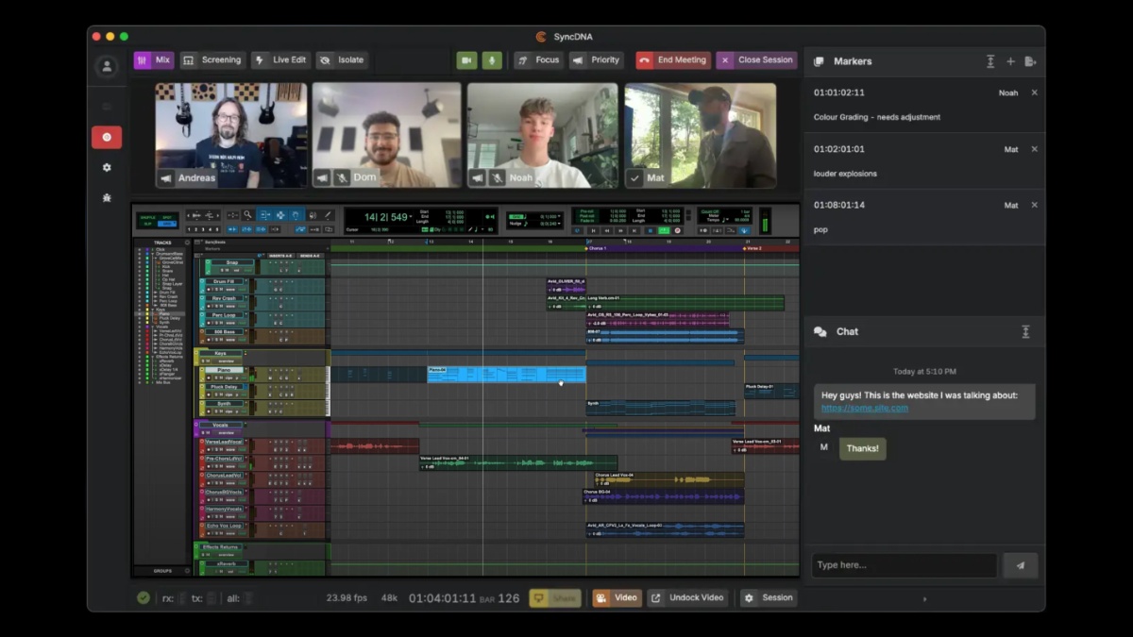Select the Drum Fill track name
This screenshot has width=1133, height=637.
coord(224,281)
